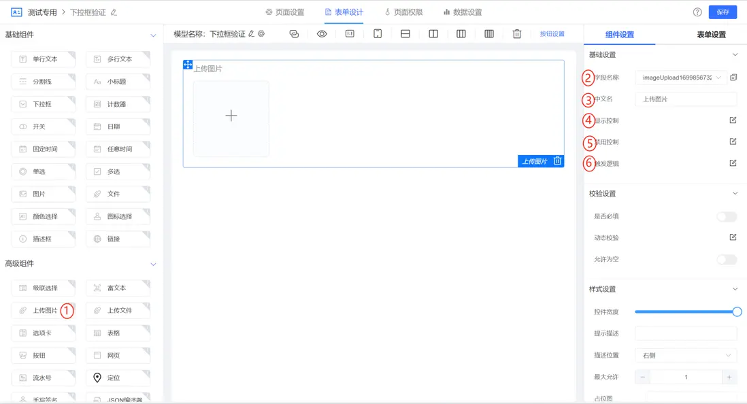This screenshot has width=747, height=404.
Task: Click the 保存 button
Action: (723, 12)
